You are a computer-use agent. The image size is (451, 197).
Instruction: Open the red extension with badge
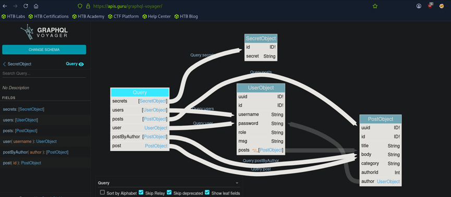[x=430, y=5]
